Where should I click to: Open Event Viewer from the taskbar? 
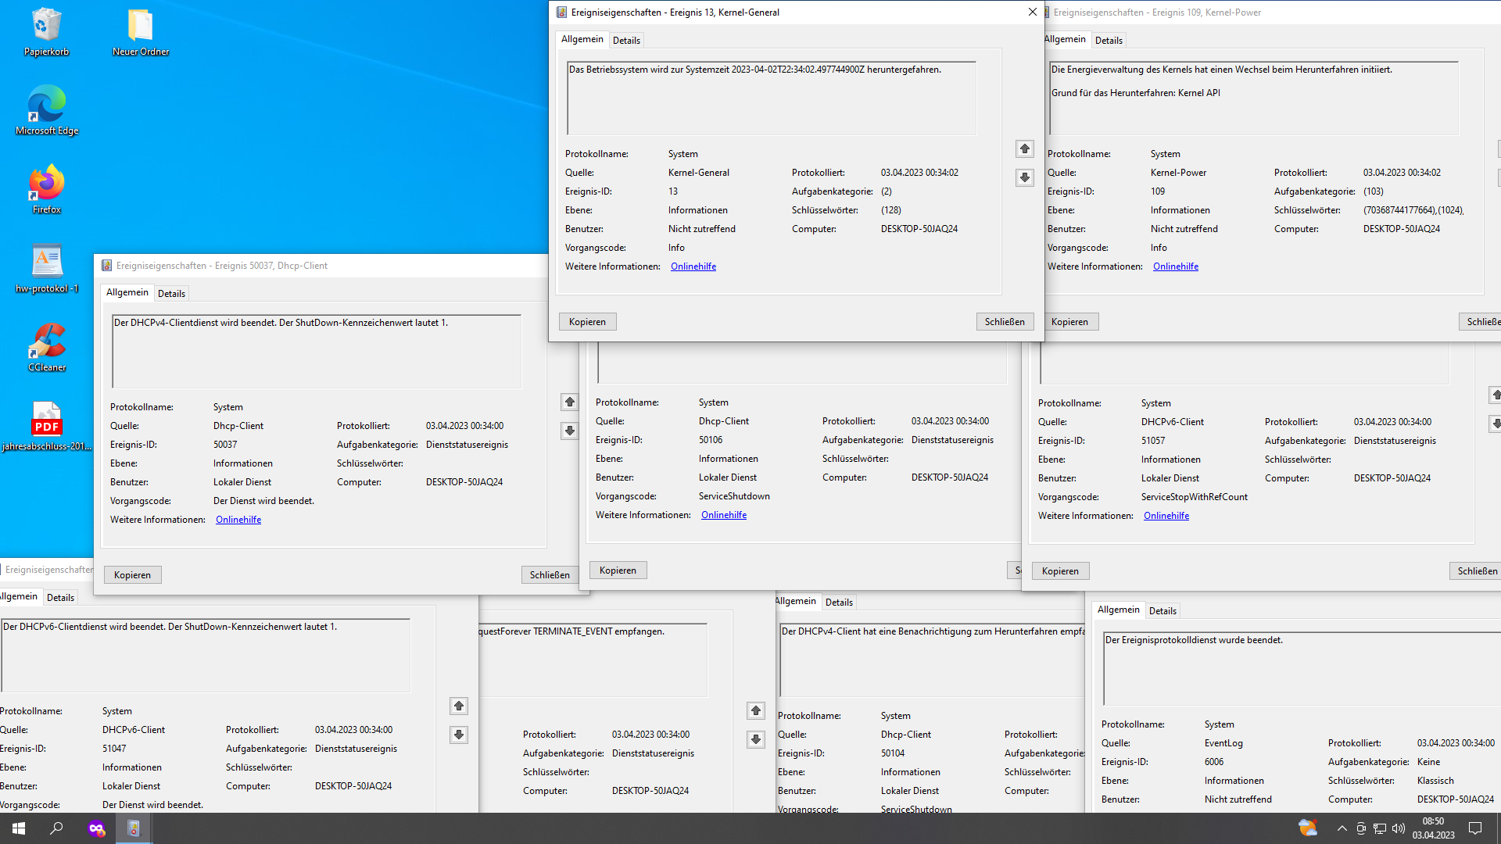[x=133, y=828]
